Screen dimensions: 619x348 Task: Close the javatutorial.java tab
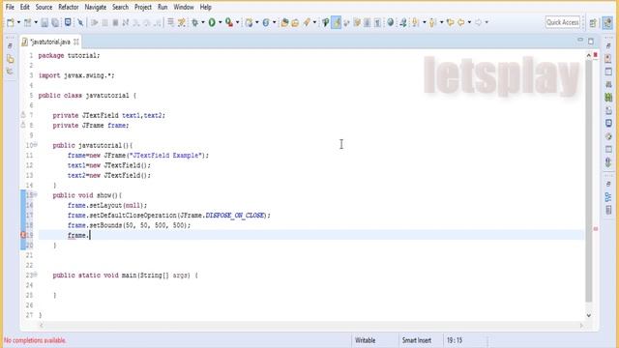coord(76,42)
